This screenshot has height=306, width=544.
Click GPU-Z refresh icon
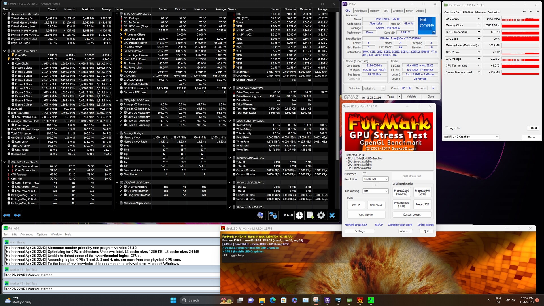(x=531, y=12)
